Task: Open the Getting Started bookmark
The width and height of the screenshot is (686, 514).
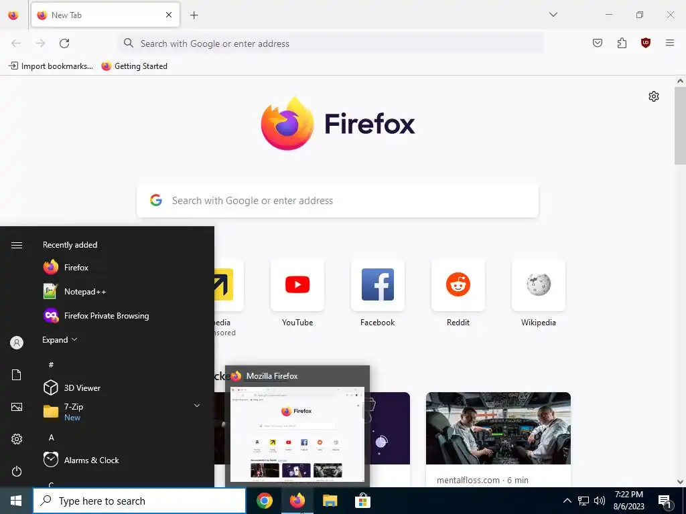Action: point(134,66)
